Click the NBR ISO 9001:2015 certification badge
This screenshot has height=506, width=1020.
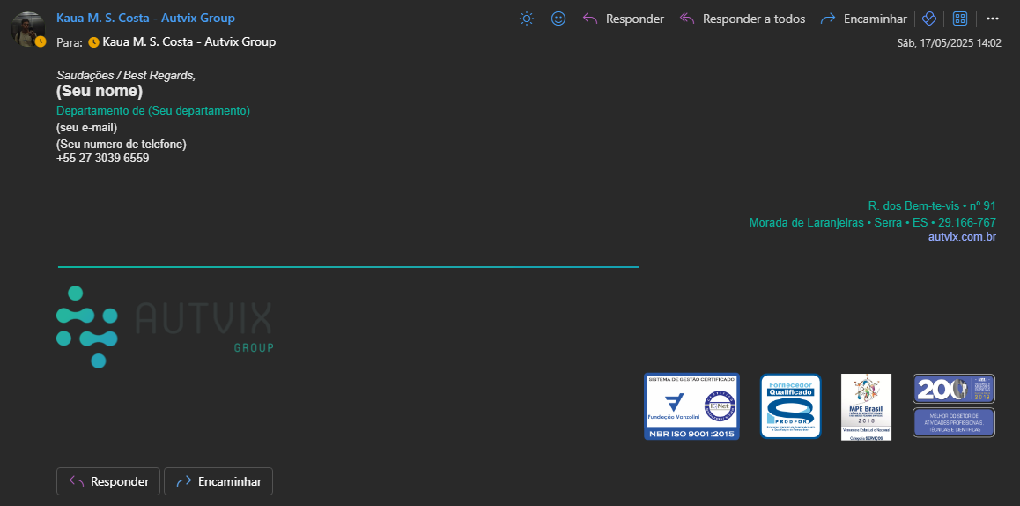[x=691, y=406]
